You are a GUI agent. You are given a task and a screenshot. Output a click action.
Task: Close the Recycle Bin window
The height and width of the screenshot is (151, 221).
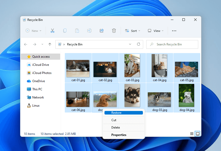(195, 20)
